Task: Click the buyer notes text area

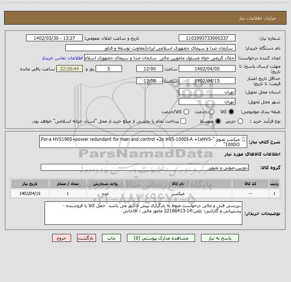Action: pyautogui.click(x=143, y=213)
